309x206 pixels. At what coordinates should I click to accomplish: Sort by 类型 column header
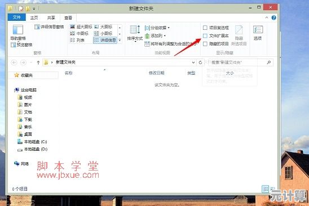pos(191,73)
